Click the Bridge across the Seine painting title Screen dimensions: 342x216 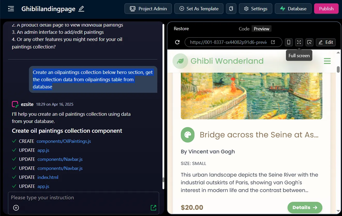pos(259,135)
